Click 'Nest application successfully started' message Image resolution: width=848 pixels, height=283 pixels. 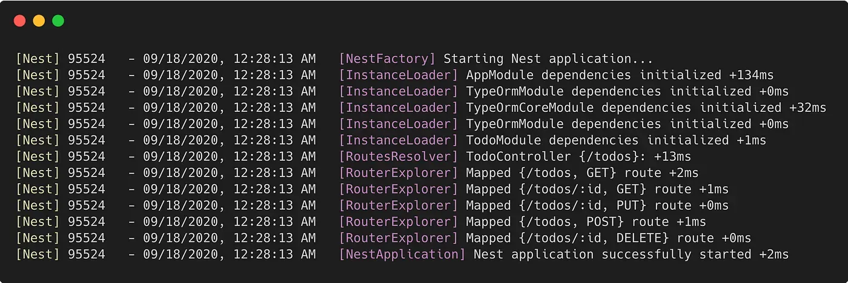(x=612, y=254)
